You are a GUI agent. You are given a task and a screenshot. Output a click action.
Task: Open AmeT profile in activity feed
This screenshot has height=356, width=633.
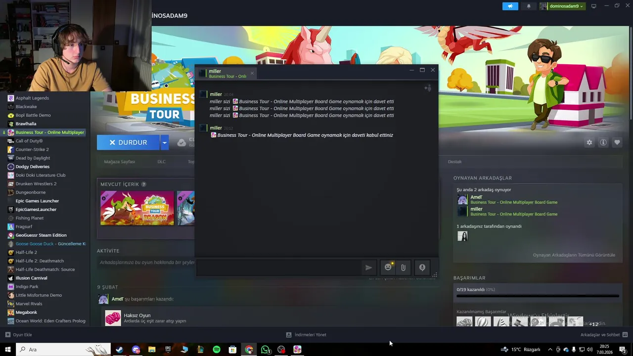pos(117,299)
